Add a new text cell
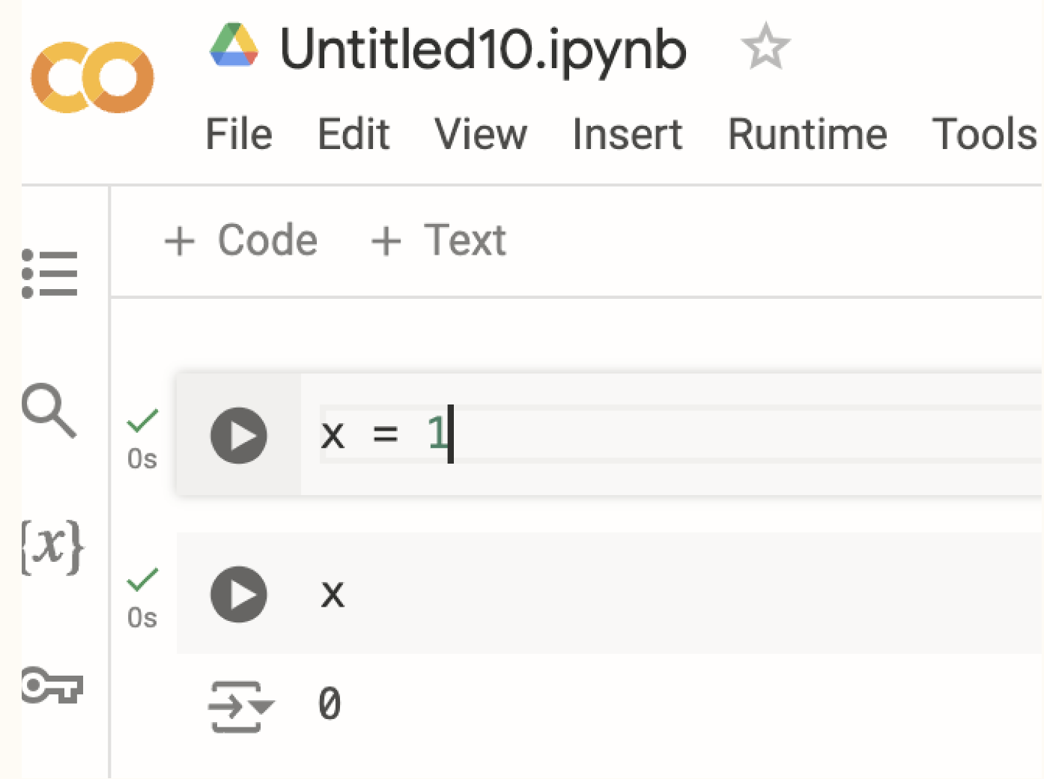1044x779 pixels. tap(439, 240)
